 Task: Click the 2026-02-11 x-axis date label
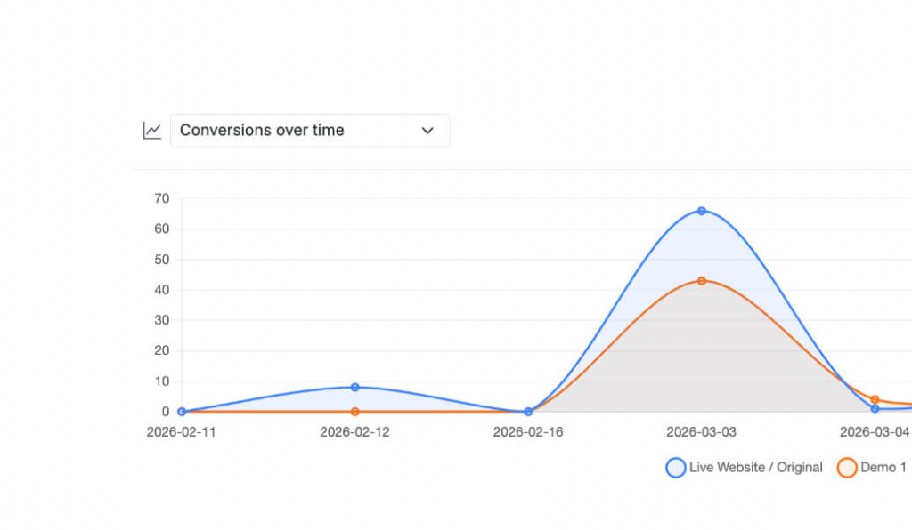(x=182, y=433)
